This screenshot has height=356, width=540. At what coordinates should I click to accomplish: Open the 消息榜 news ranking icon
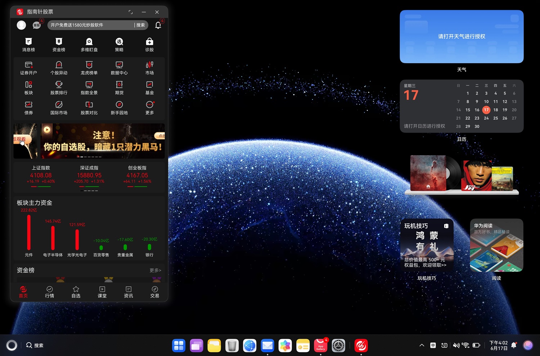(28, 45)
